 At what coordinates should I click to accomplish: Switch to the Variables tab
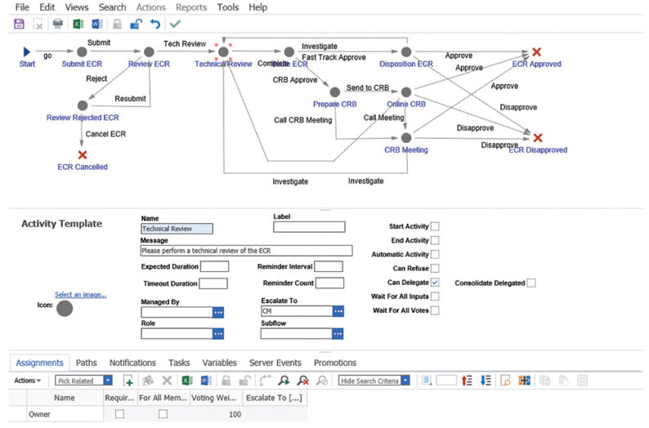pos(220,363)
